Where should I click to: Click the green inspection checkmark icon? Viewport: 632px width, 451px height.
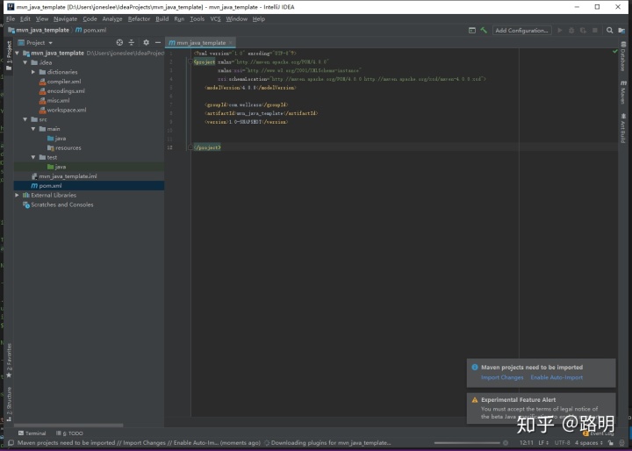pos(614,52)
